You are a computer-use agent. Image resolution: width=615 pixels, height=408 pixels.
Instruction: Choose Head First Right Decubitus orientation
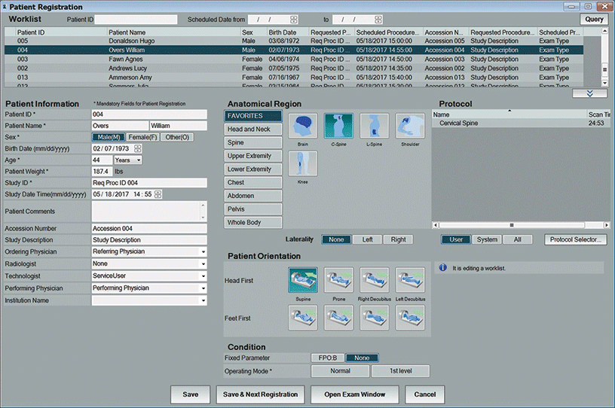tap(375, 280)
